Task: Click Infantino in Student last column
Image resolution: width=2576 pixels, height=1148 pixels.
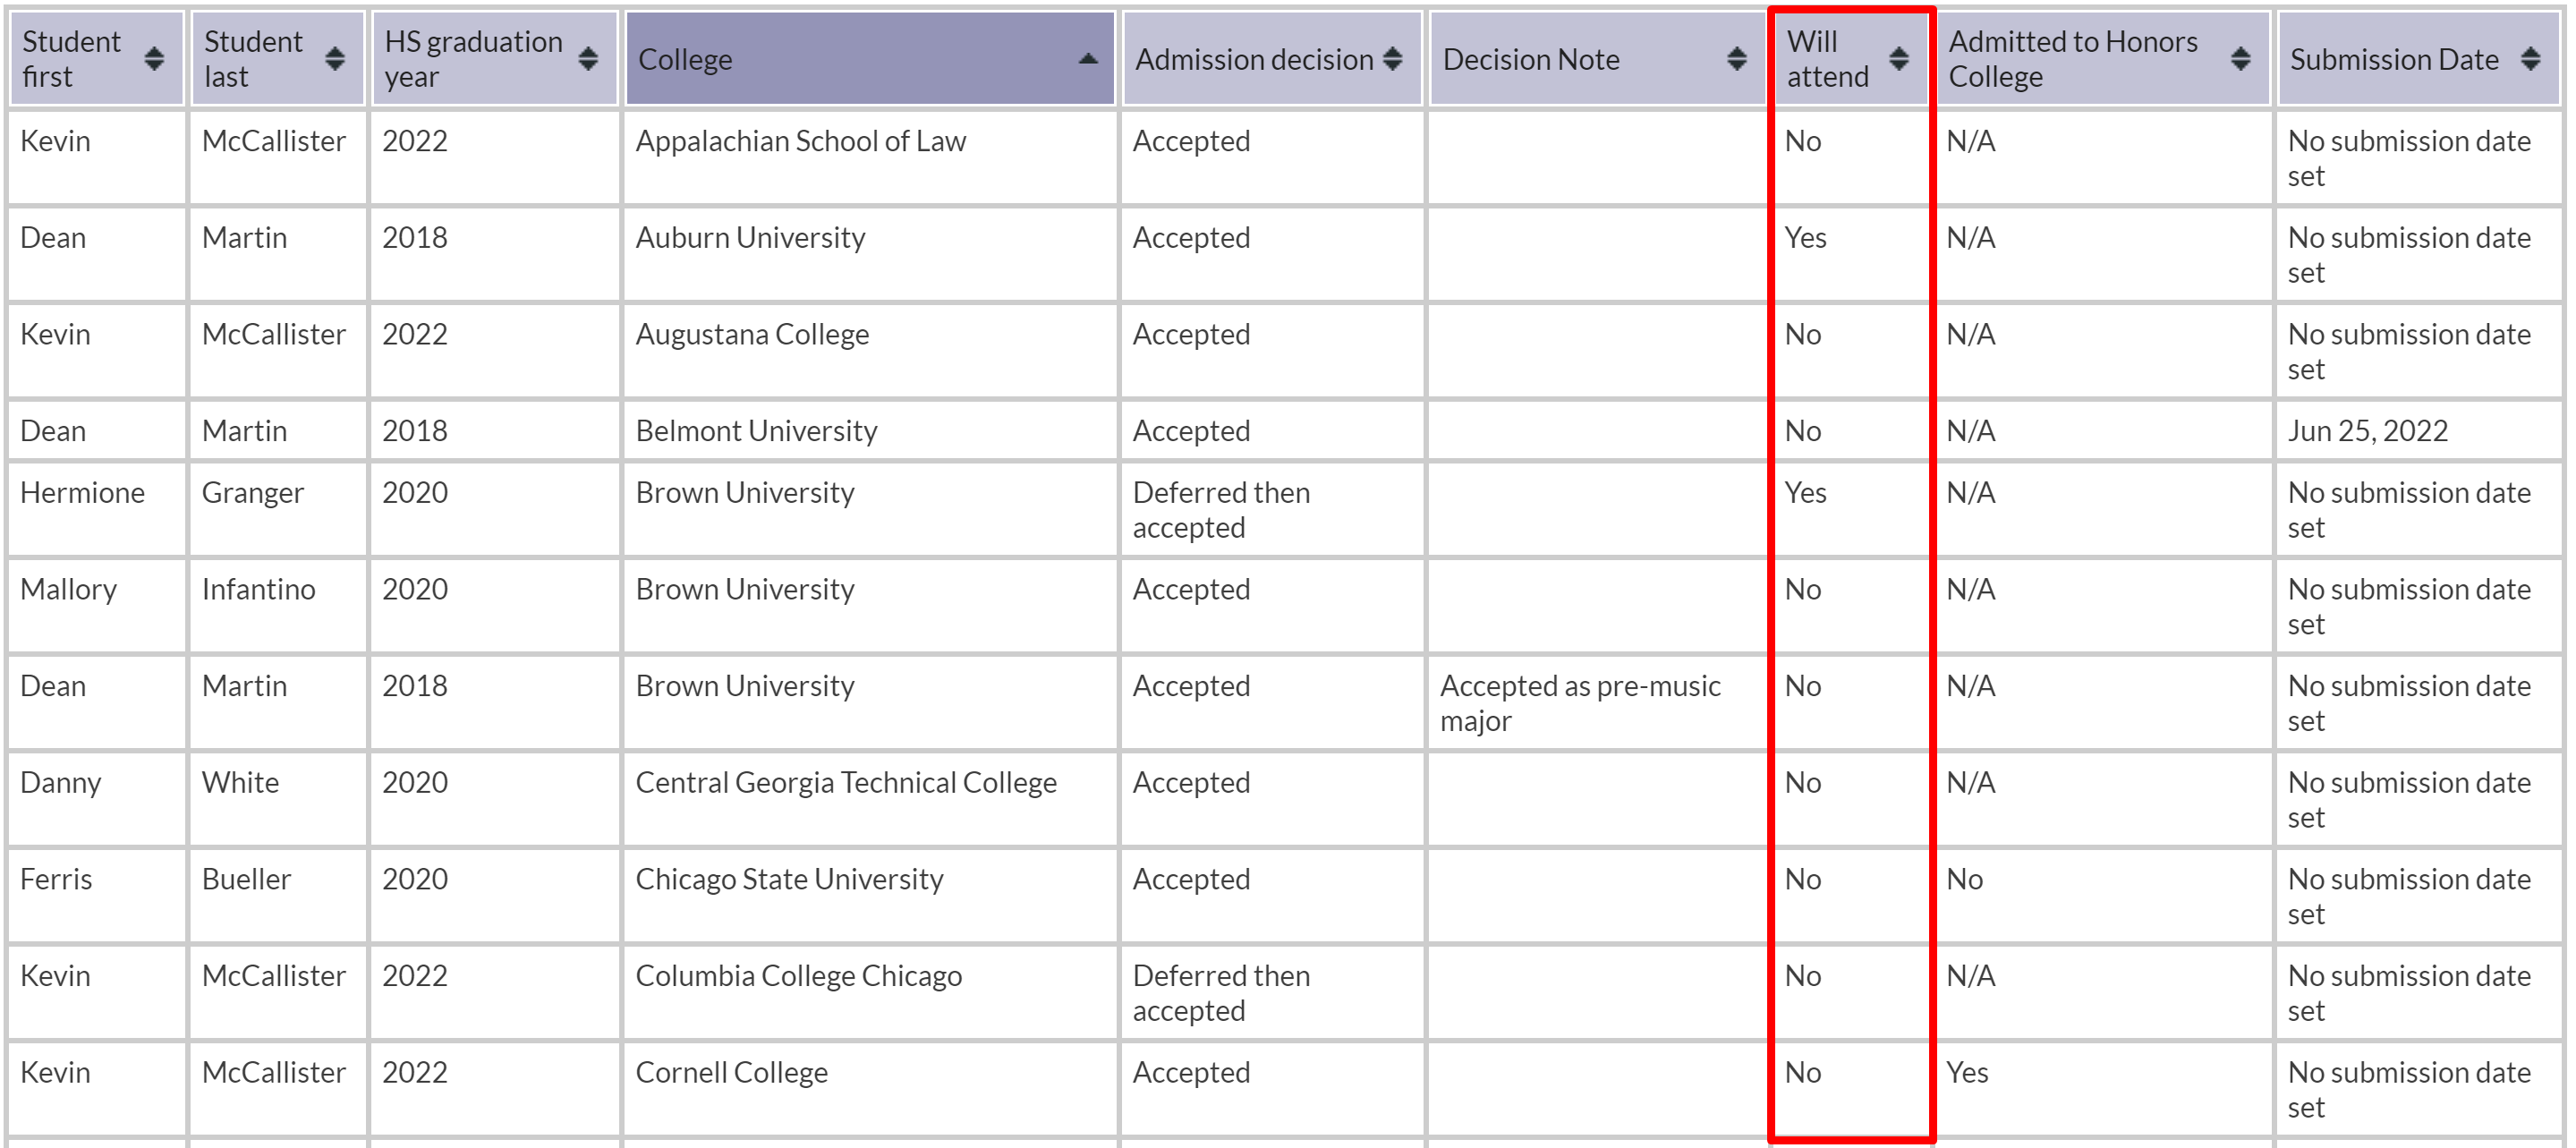Action: click(258, 590)
